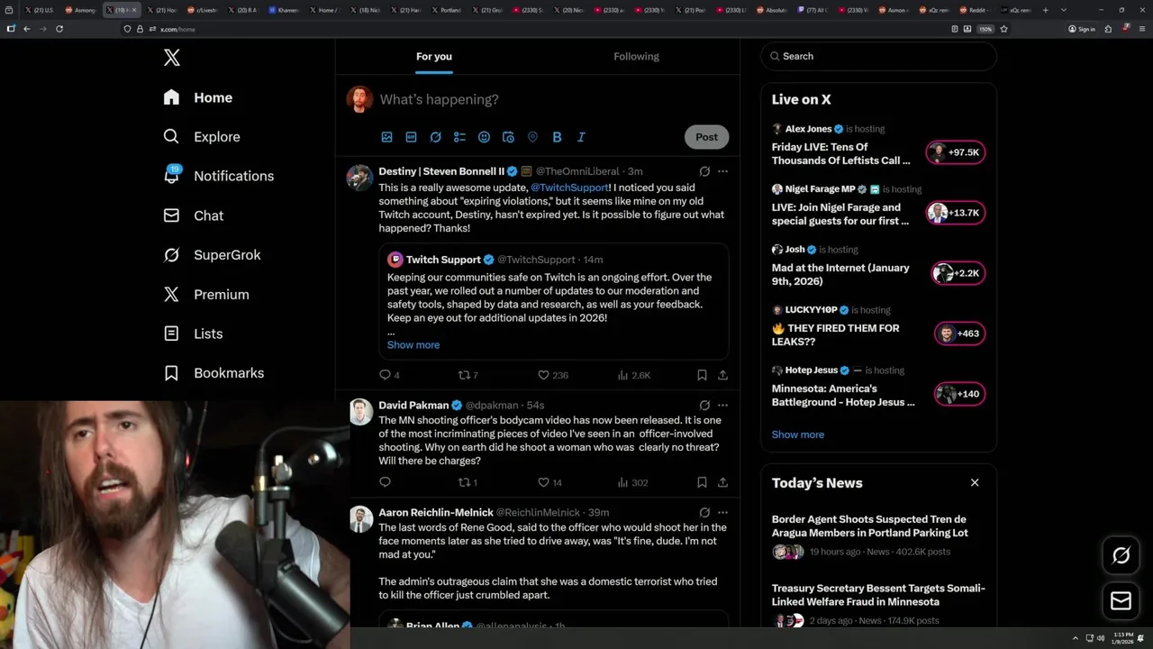This screenshot has width=1153, height=649.
Task: Bookmark David Pakman's post
Action: [702, 482]
